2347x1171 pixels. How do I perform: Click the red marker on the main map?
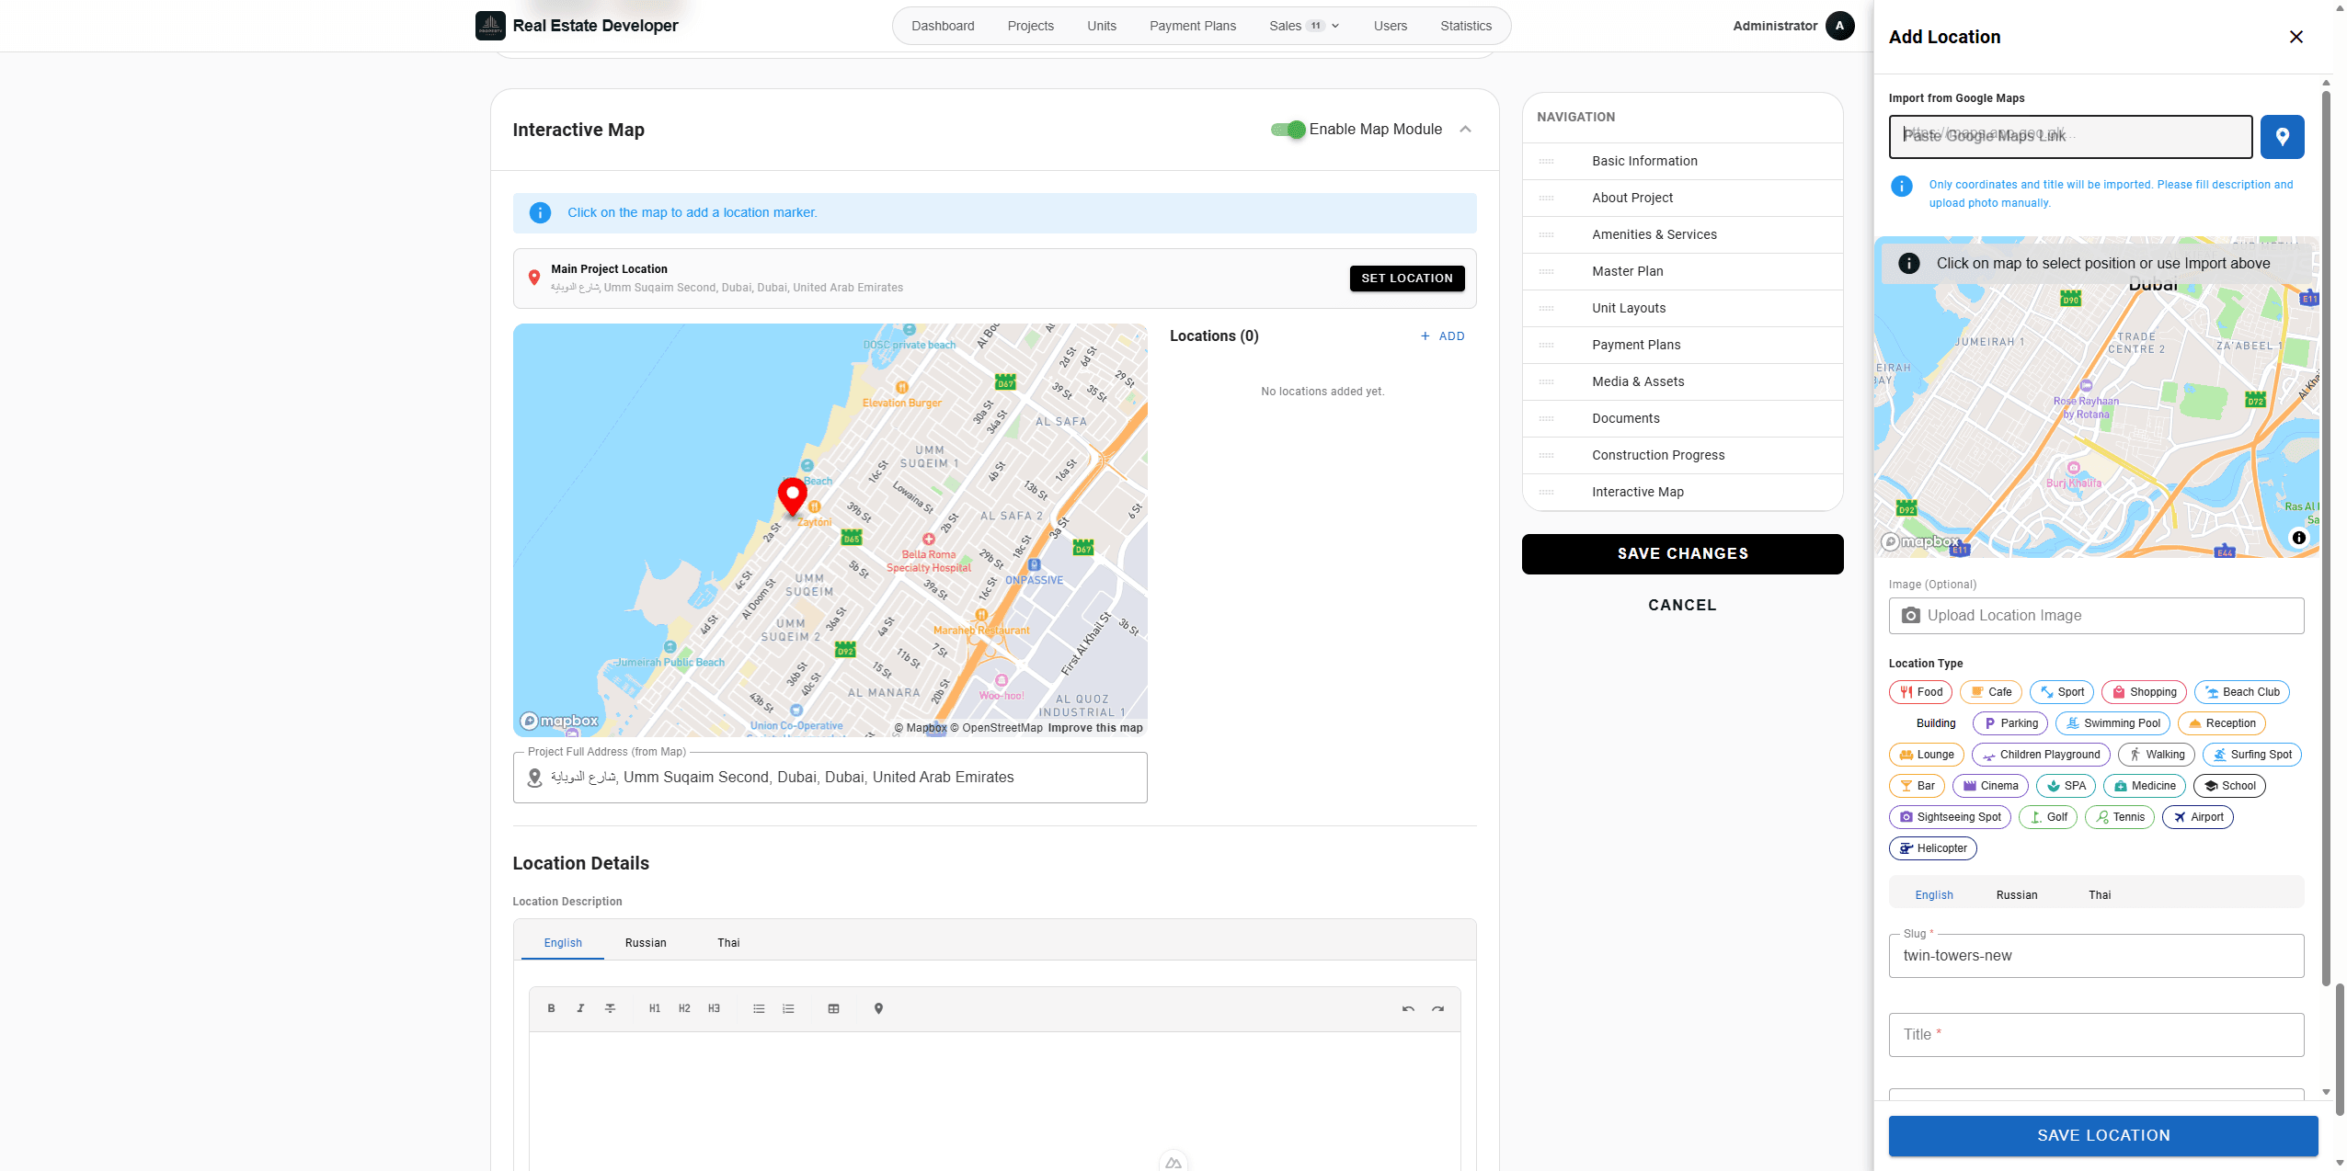click(x=792, y=496)
